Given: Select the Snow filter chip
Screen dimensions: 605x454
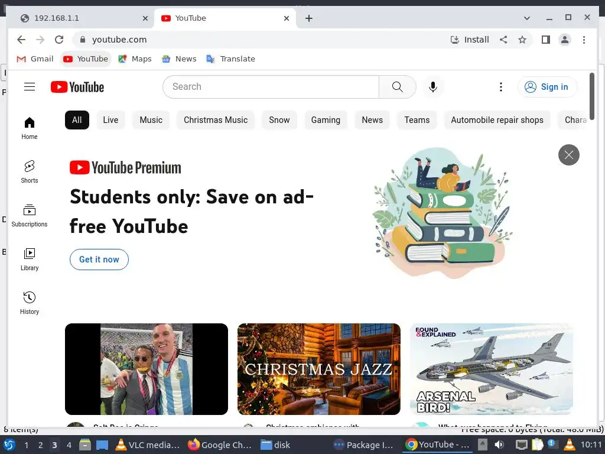Looking at the screenshot, I should (279, 120).
